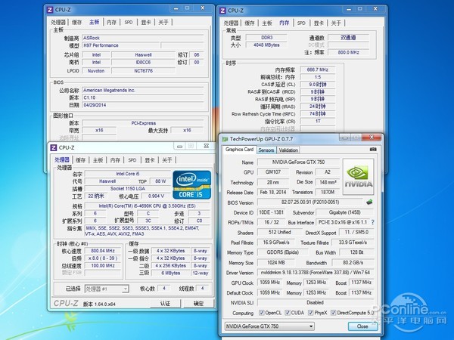Open 缓存 tab in processor CPU-Z window
This screenshot has width=454, height=340.
[80, 160]
